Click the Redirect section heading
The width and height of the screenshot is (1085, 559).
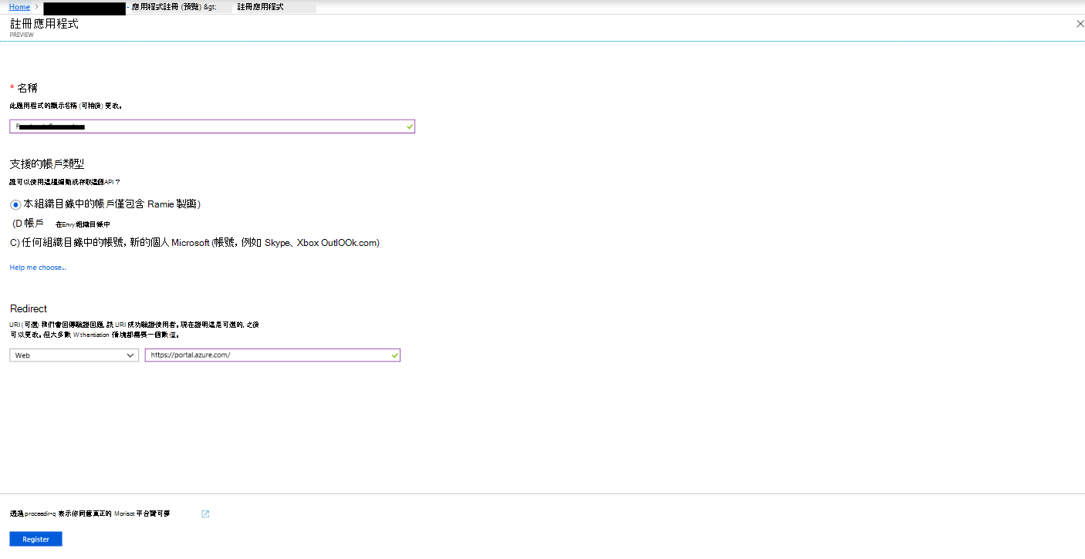pyautogui.click(x=29, y=308)
